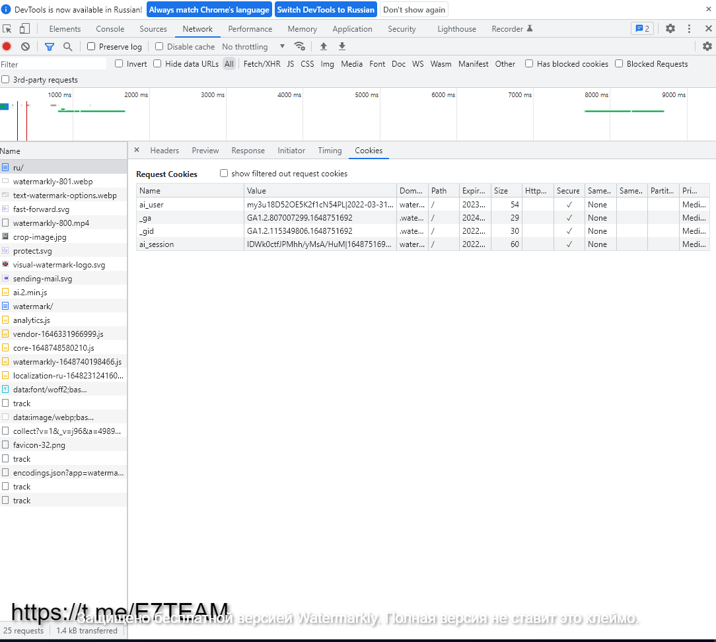
Task: Select the ai_user cookie row
Action: [423, 205]
